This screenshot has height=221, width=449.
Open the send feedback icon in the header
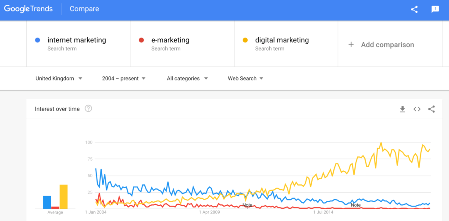click(x=435, y=9)
